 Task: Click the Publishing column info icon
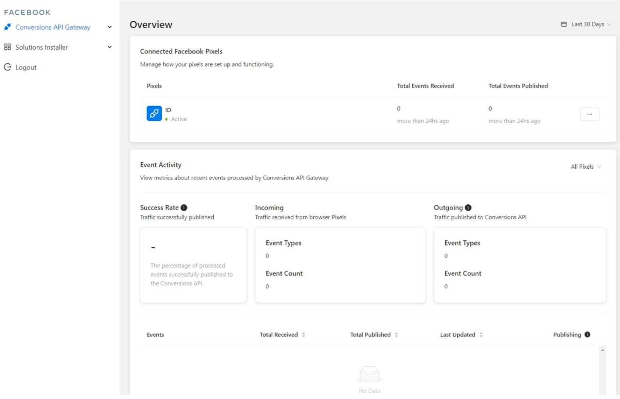coord(587,334)
